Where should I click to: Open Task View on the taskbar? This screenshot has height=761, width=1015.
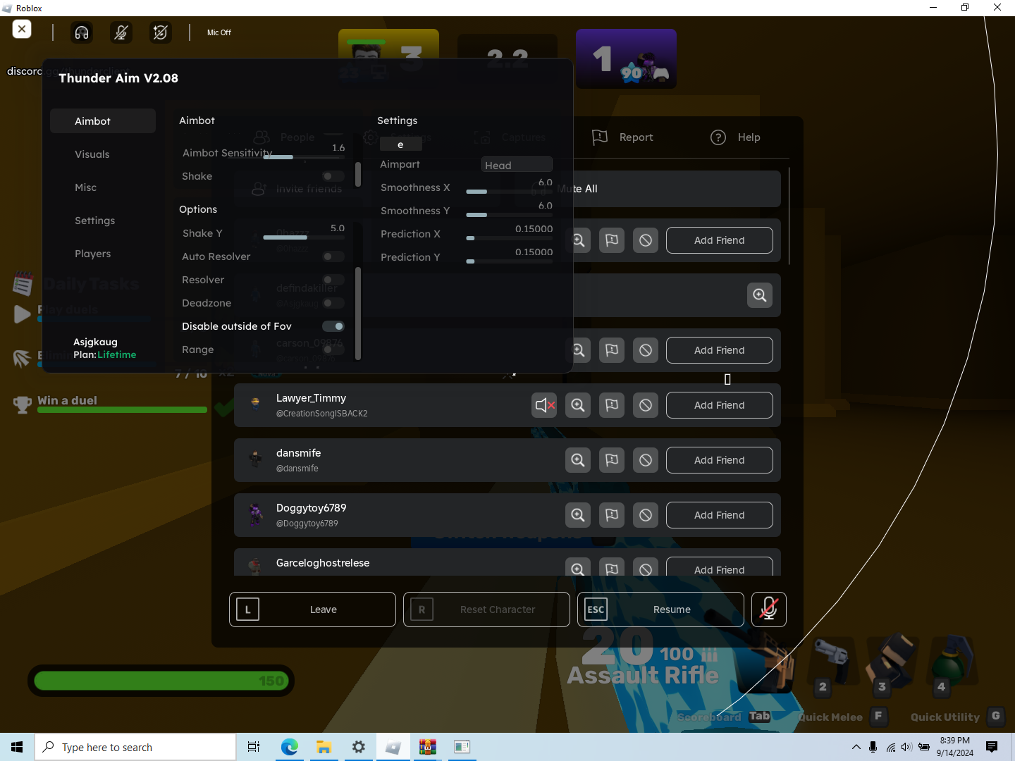tap(254, 747)
